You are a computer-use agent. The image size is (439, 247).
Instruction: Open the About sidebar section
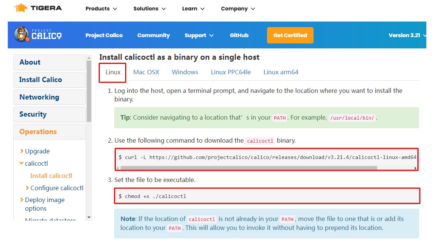pyautogui.click(x=50, y=62)
